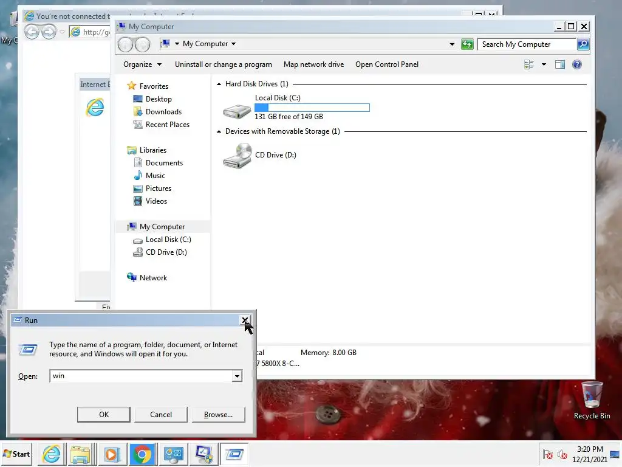Click the green refresh icon beside address bar

[467, 44]
